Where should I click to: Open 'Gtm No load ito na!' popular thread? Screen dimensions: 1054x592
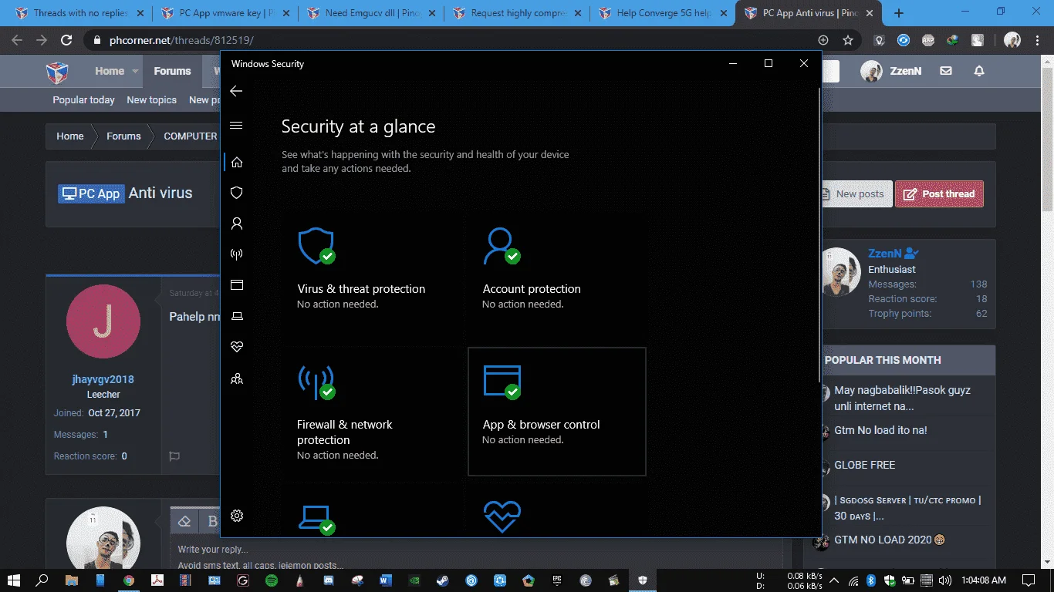880,430
